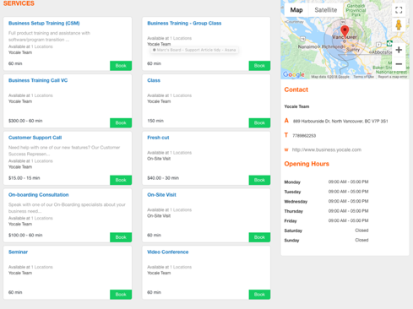The image size is (413, 309).
Task: Open the Video Conference title
Action: (168, 252)
